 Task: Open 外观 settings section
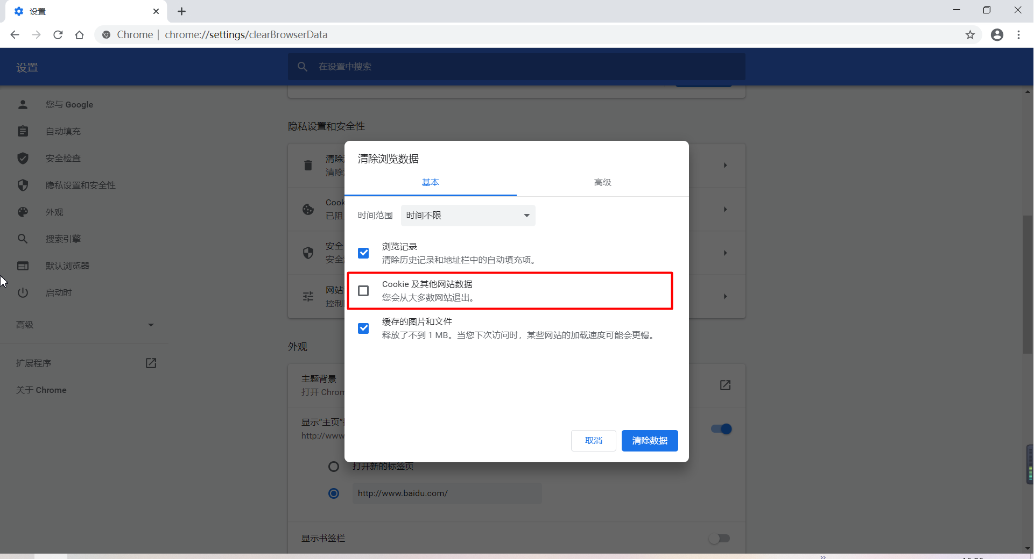(54, 212)
